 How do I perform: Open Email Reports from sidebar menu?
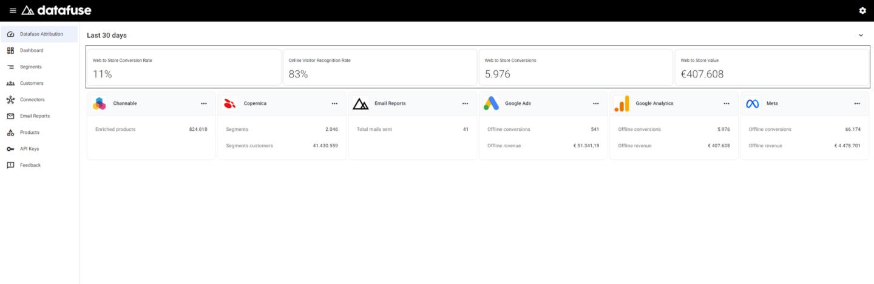point(39,116)
